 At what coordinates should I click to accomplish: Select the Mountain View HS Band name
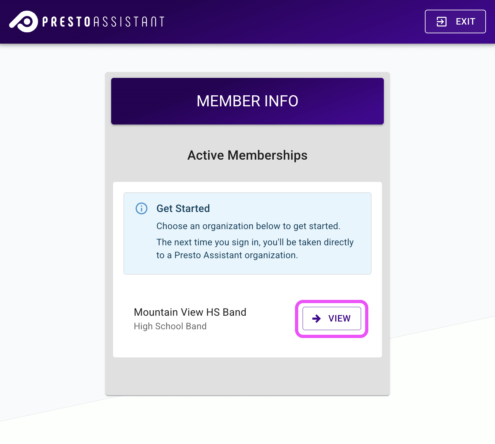[x=190, y=312]
